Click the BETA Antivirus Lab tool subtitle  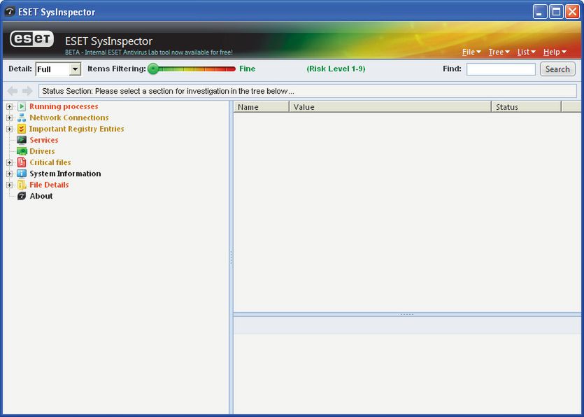click(149, 52)
